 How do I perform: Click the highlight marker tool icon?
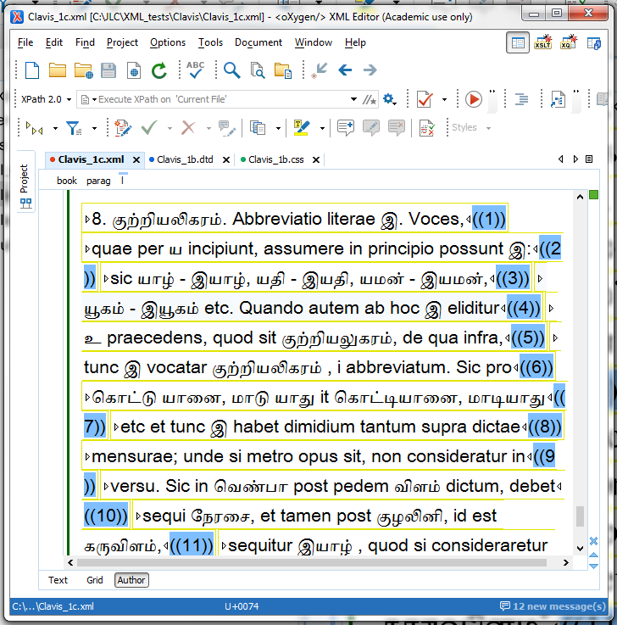click(x=301, y=128)
